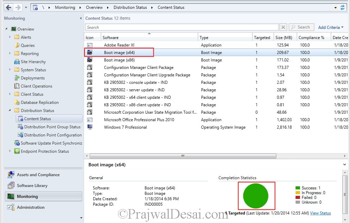Click the Content Status node icon

tap(20, 119)
